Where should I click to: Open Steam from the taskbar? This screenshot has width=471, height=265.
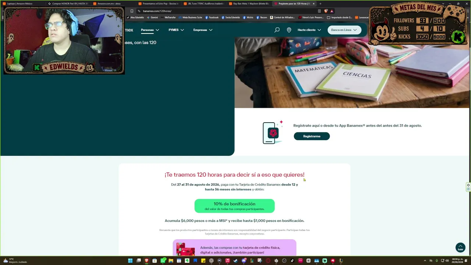(x=235, y=261)
